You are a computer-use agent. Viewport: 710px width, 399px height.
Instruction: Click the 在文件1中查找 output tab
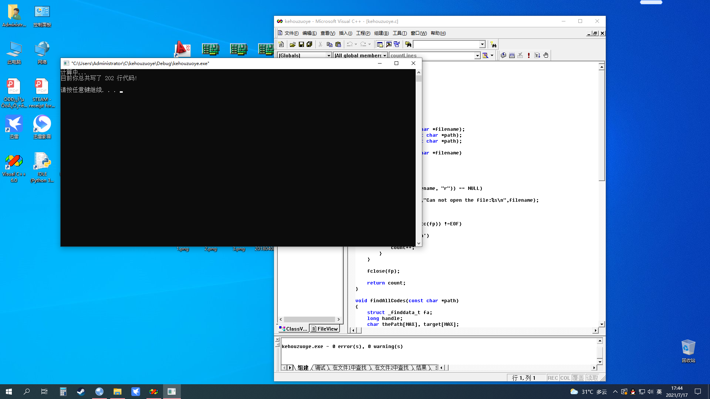coord(349,368)
